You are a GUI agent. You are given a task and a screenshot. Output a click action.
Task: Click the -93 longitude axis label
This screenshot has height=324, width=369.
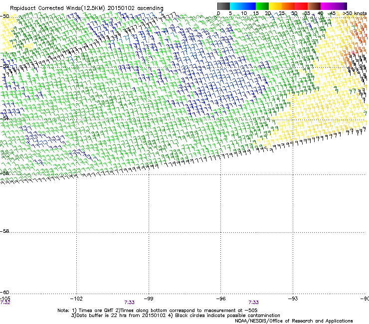293,299
